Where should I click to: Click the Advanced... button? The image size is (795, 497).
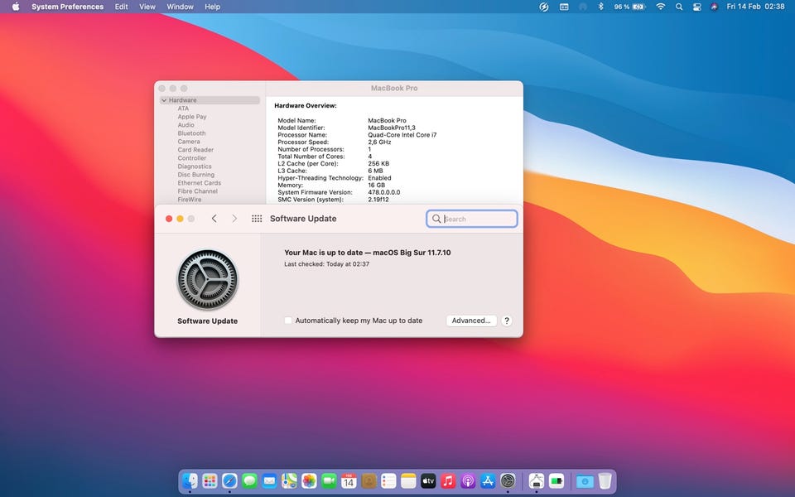pos(471,321)
